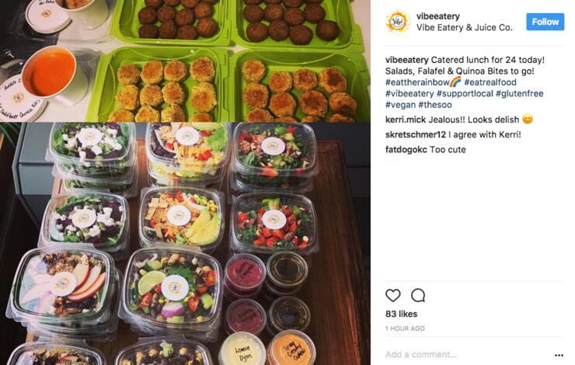Open the #eattherainbow hashtag
Image resolution: width=575 pixels, height=365 pixels.
[417, 82]
